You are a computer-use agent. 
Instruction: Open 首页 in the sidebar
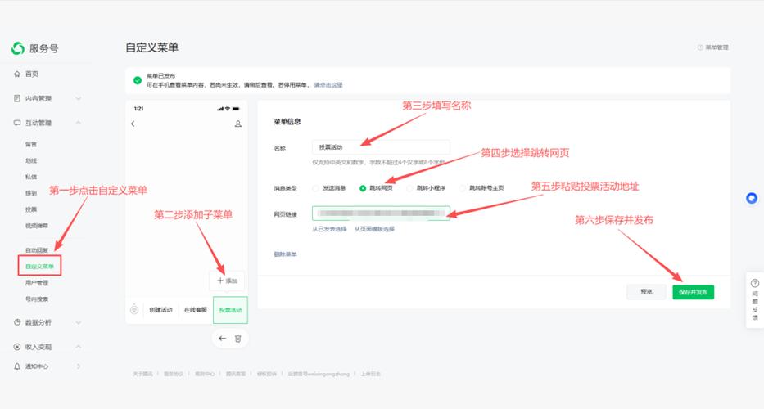point(32,74)
